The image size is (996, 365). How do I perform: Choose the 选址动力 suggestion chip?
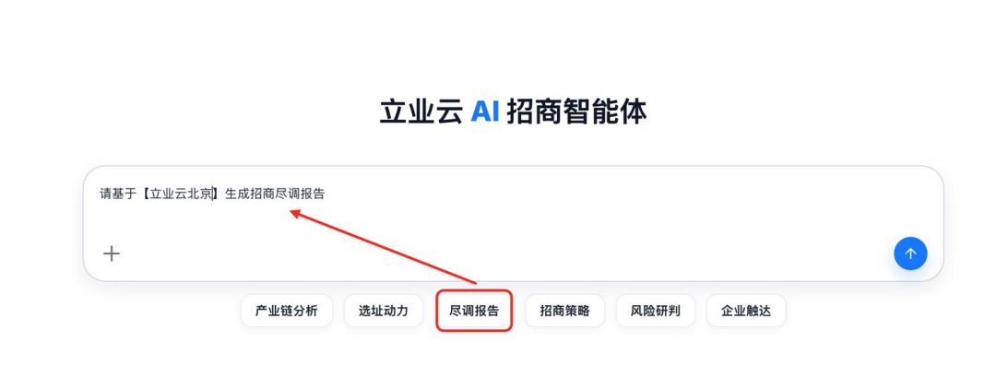coord(383,311)
